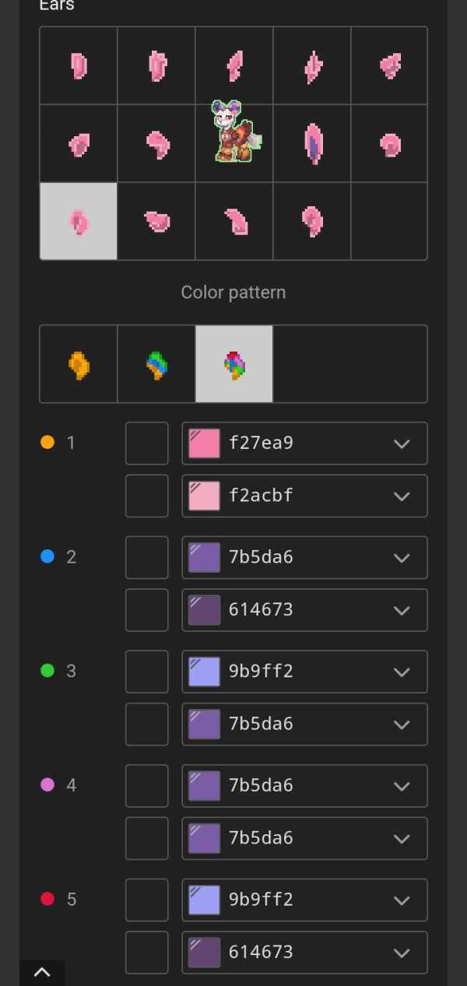Open first 7b5da6 dropdown for color 4
Viewport: 467px width, 986px height.
(x=402, y=786)
